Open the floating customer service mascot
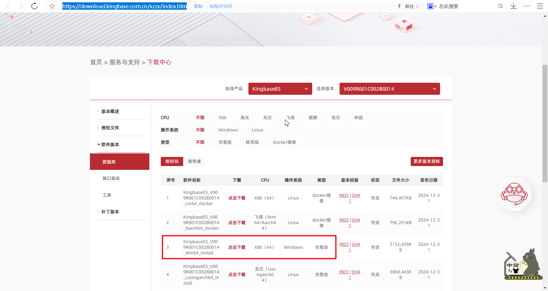This screenshot has width=548, height=291. tap(514, 194)
